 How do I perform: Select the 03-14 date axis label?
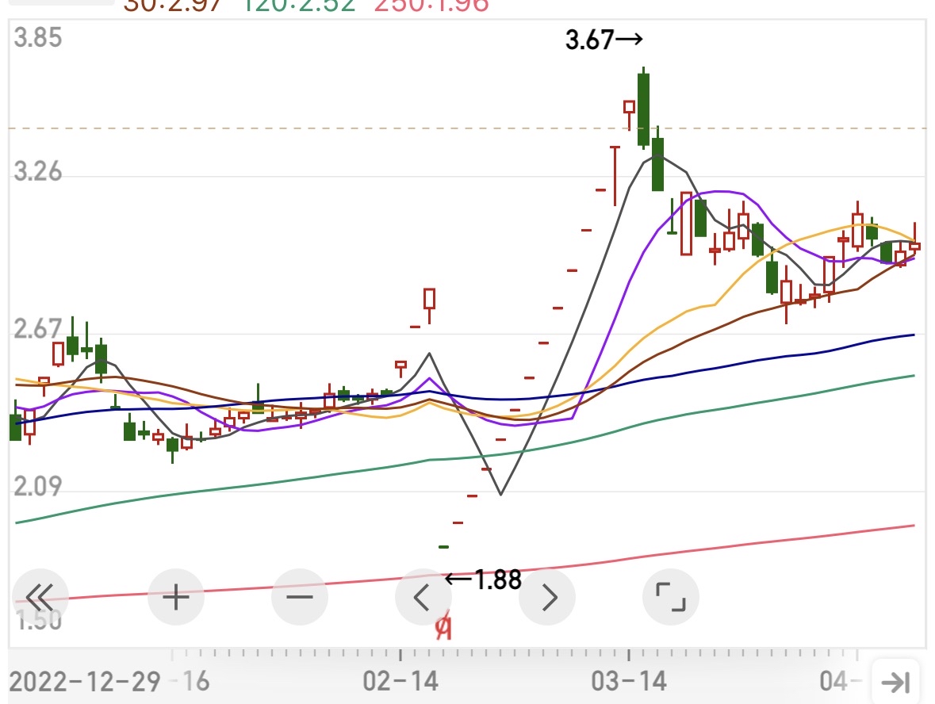pos(629,681)
